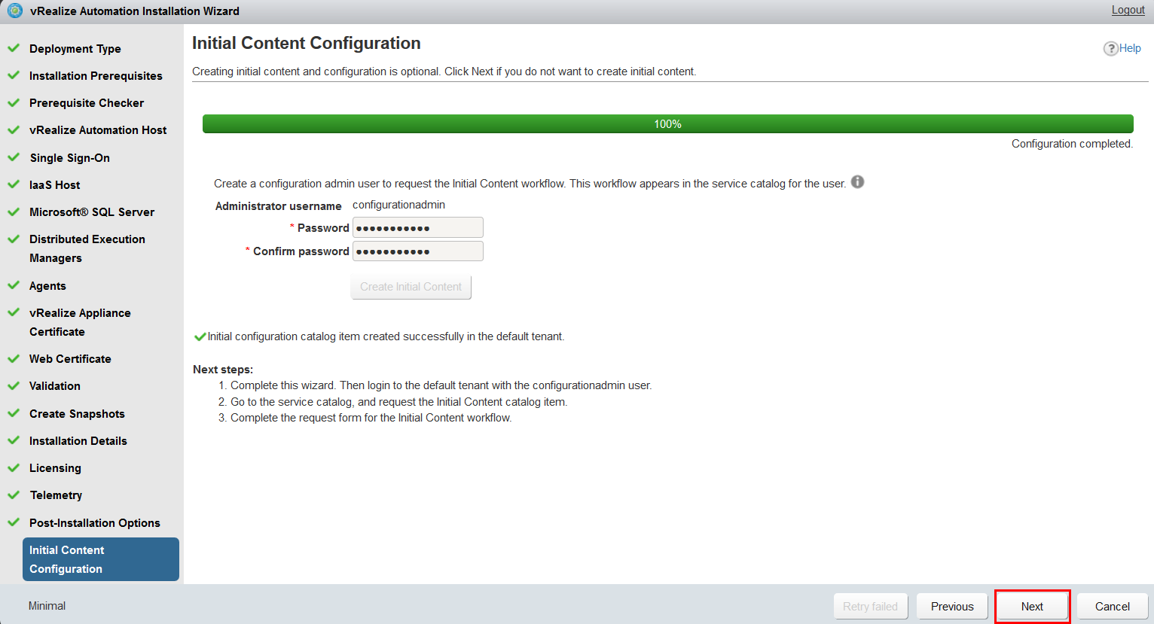Go to Distributed Execution Managers step
Image resolution: width=1154 pixels, height=624 pixels.
coord(87,248)
